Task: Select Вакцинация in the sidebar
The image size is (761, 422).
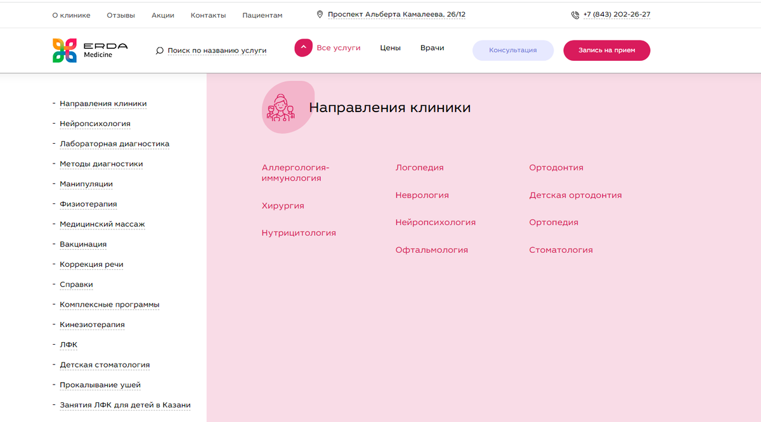Action: (x=83, y=245)
